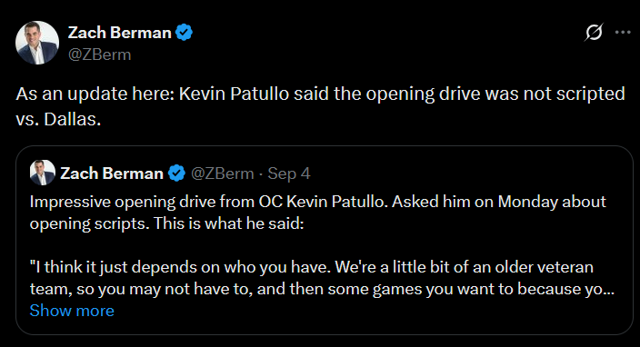Open the three-dot More options menu
The width and height of the screenshot is (640, 347).
pos(623,32)
